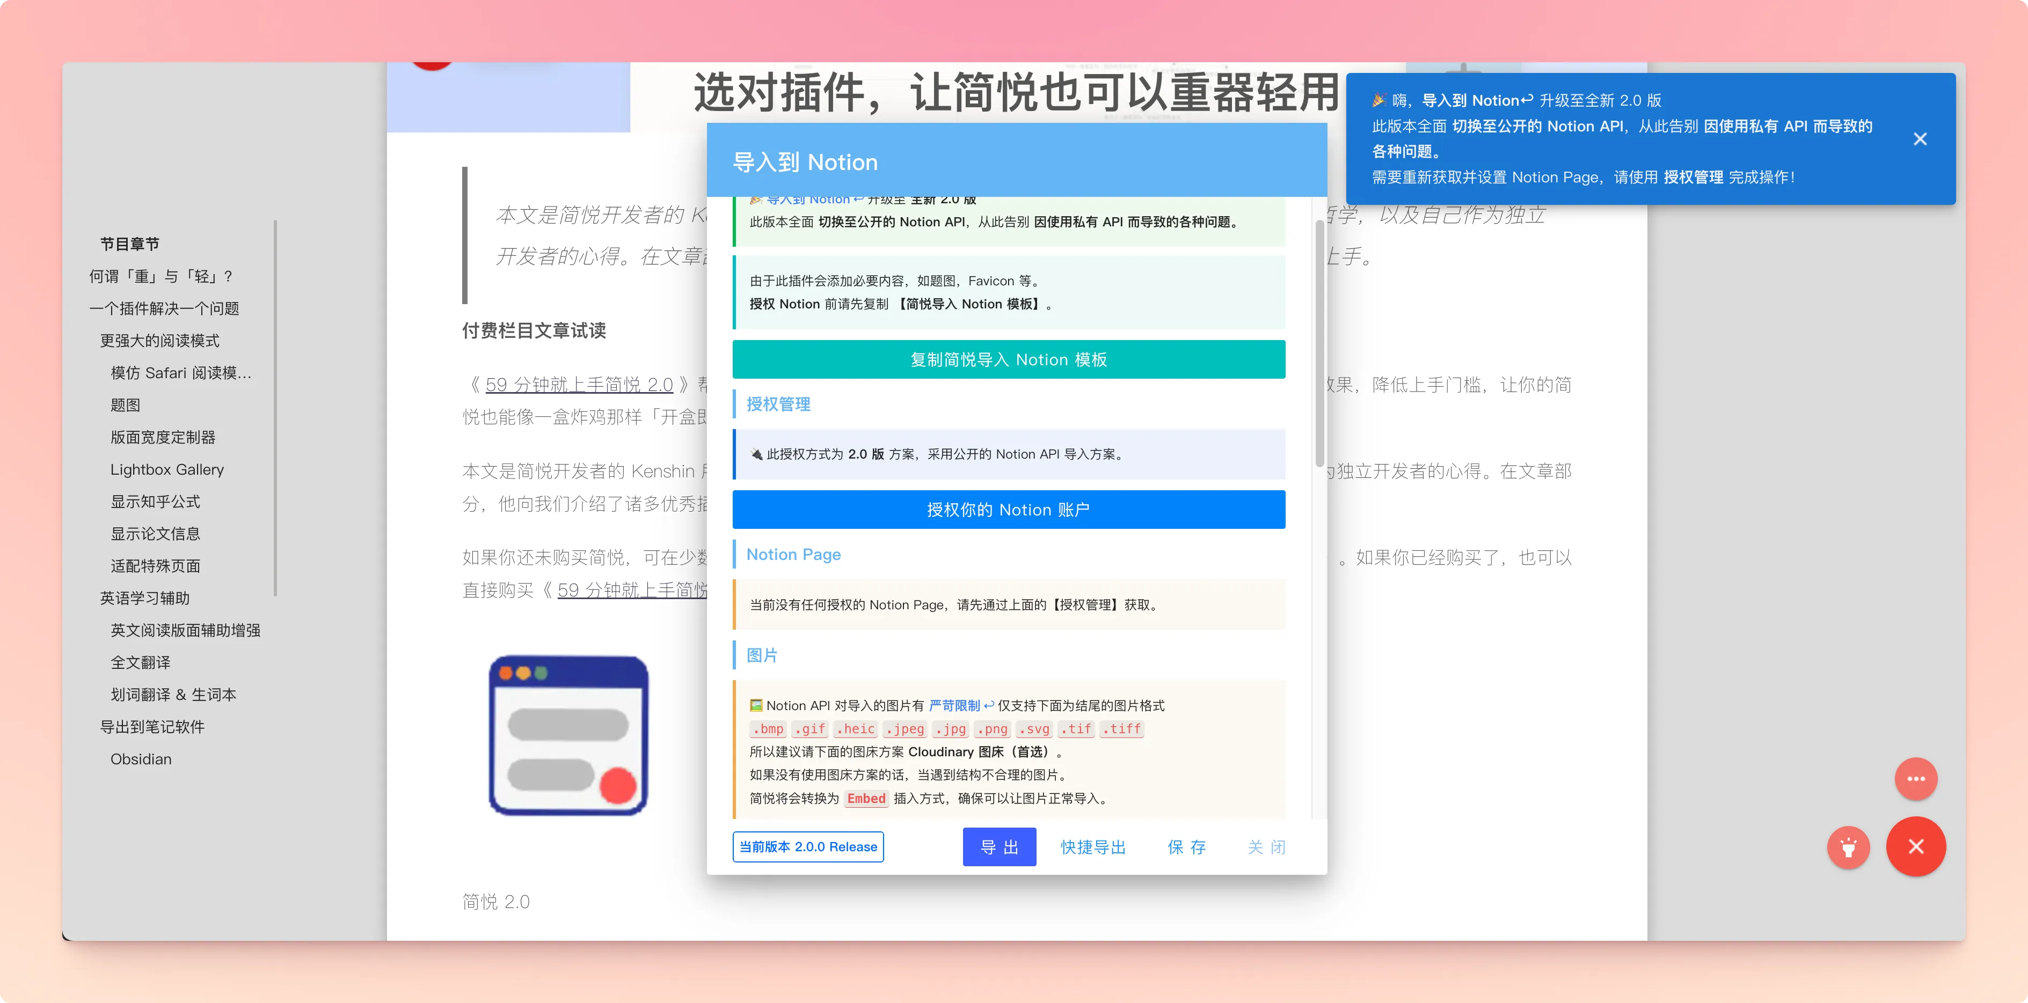Dismiss the blue Notion upgrade notification

tap(1920, 139)
